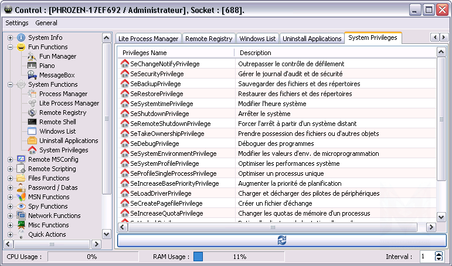Viewport: 452px width, 266px height.
Task: Expand the Spy Functions tree node
Action: coord(10,206)
